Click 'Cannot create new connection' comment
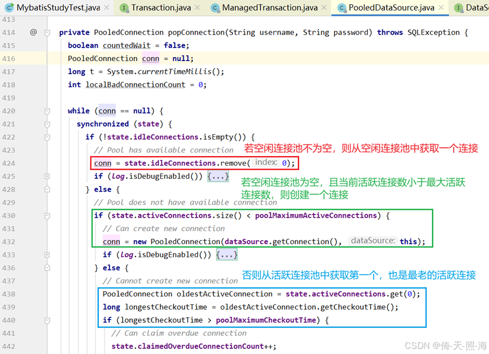The height and width of the screenshot is (354, 489). [x=170, y=281]
